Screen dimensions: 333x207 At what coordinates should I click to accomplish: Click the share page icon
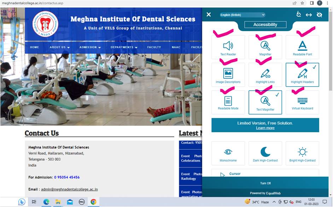[294, 3]
